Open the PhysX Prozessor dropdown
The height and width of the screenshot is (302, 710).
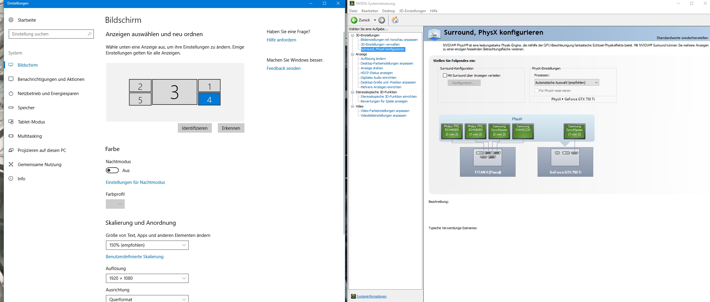(x=567, y=83)
